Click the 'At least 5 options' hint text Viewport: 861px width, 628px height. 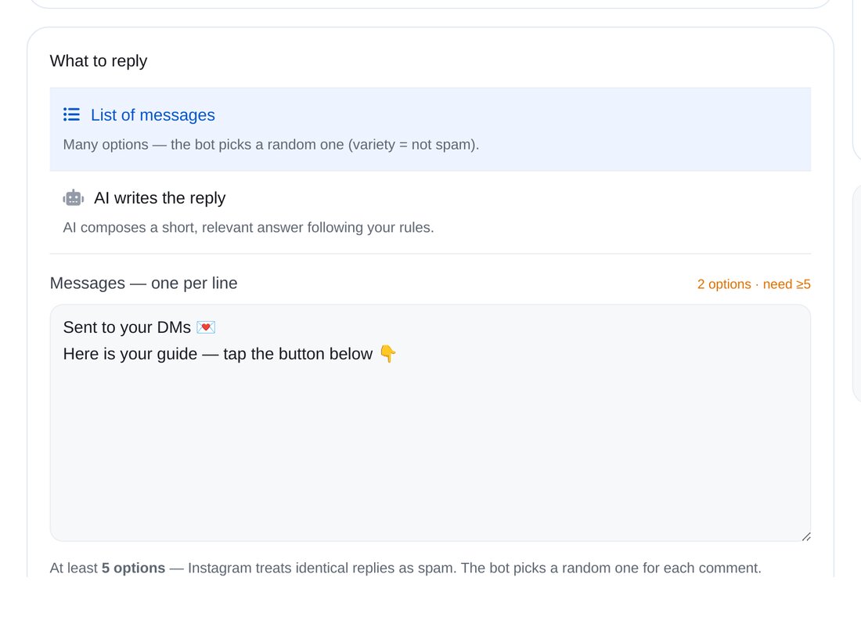[405, 568]
